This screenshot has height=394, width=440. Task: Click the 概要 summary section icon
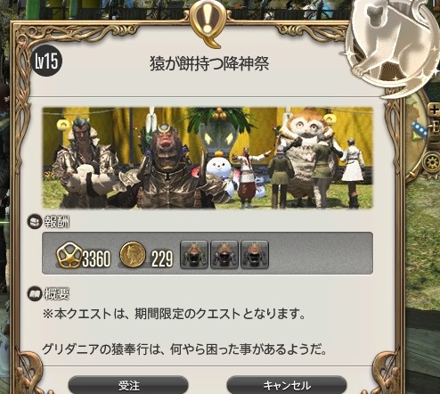(34, 294)
